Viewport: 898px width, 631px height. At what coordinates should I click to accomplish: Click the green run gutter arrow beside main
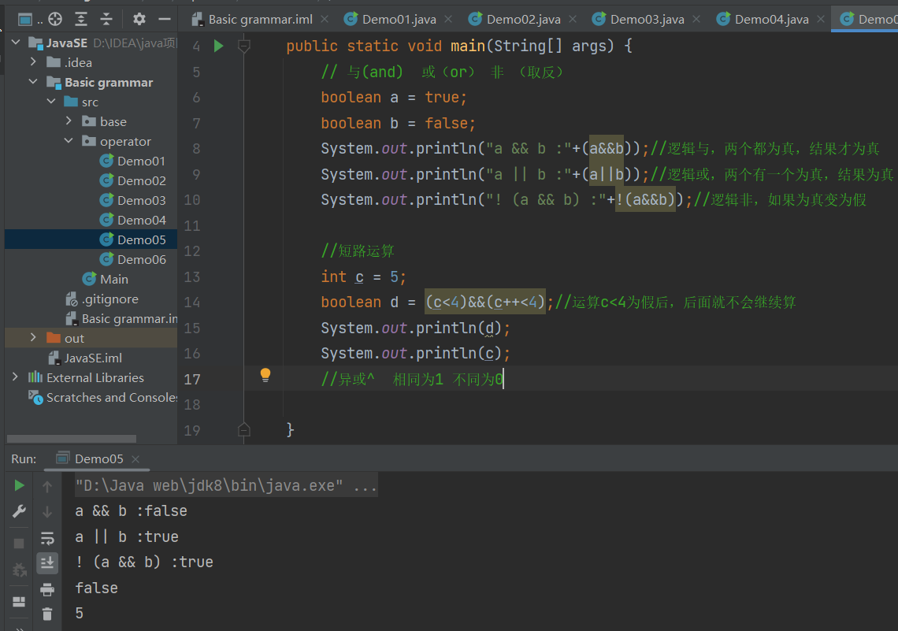coord(218,46)
